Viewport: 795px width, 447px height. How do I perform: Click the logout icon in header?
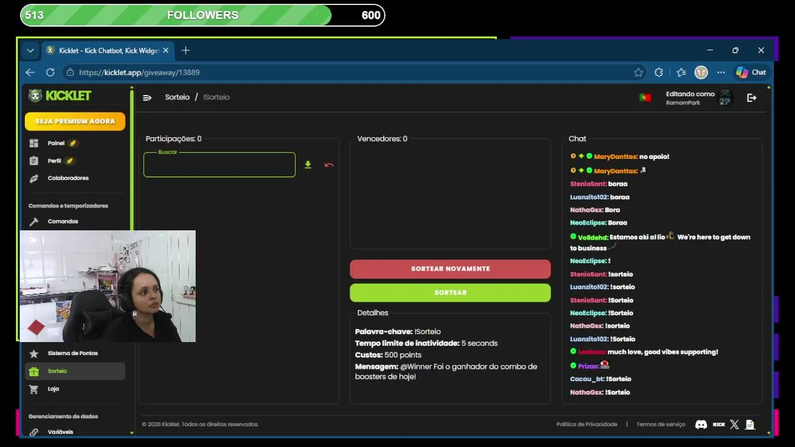click(x=752, y=97)
